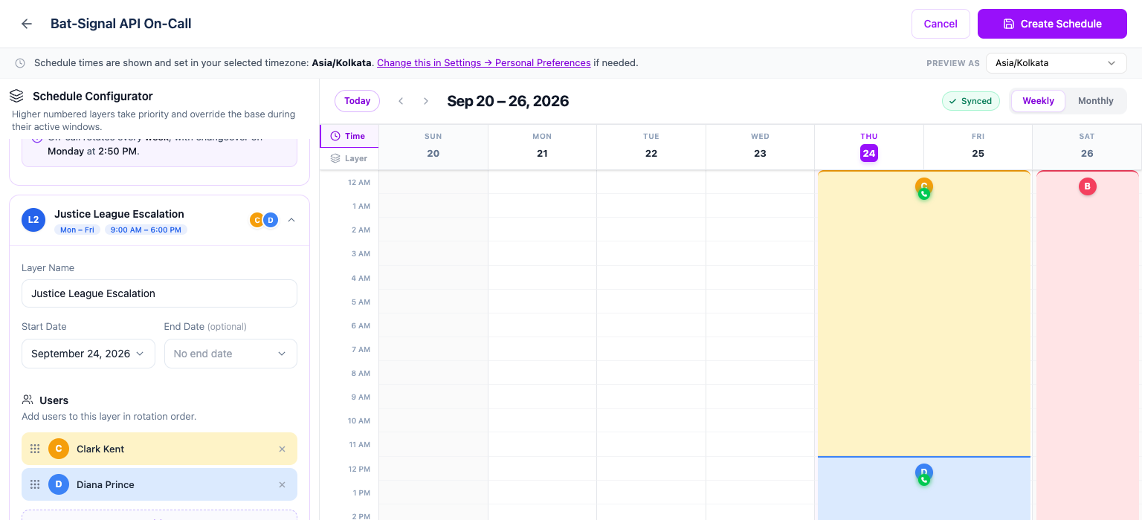Click the D avatar in the Justice League Escalation header

point(271,220)
